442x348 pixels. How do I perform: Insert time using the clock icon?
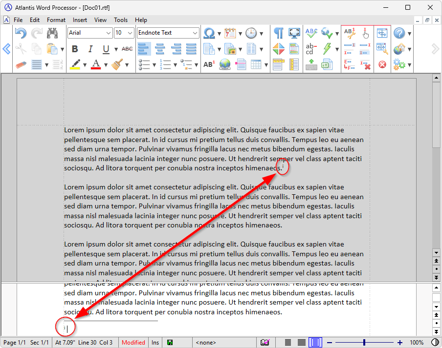point(251,33)
